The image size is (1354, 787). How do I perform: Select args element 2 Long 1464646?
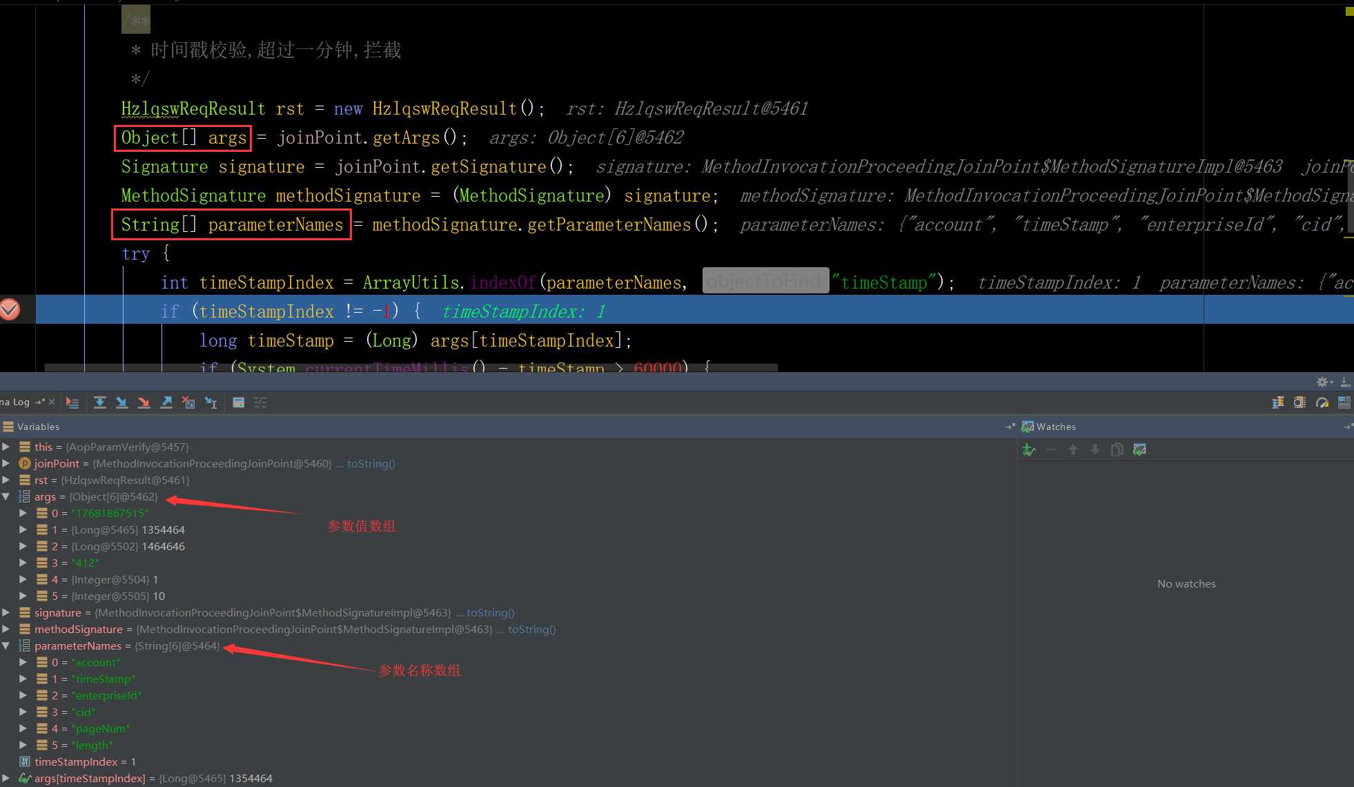click(x=508, y=546)
